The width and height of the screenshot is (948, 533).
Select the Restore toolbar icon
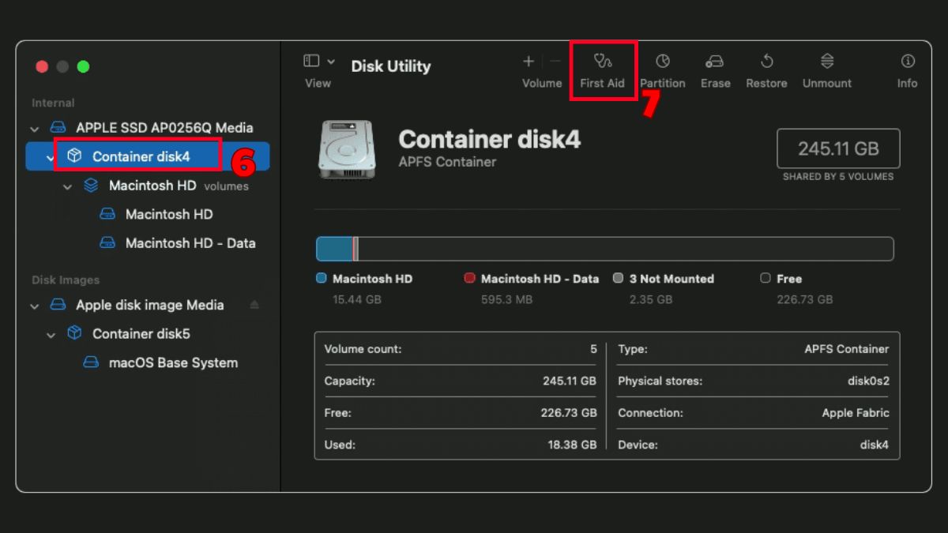[766, 62]
